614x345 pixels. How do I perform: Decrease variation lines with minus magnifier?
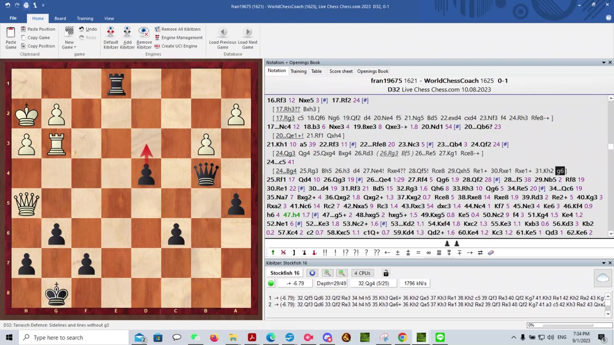[342, 273]
